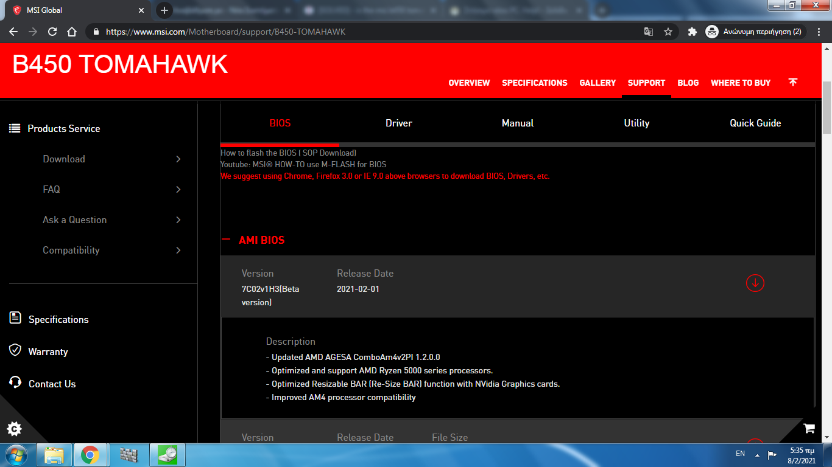Bookmark this page with the star
The image size is (832, 467).
click(x=668, y=32)
